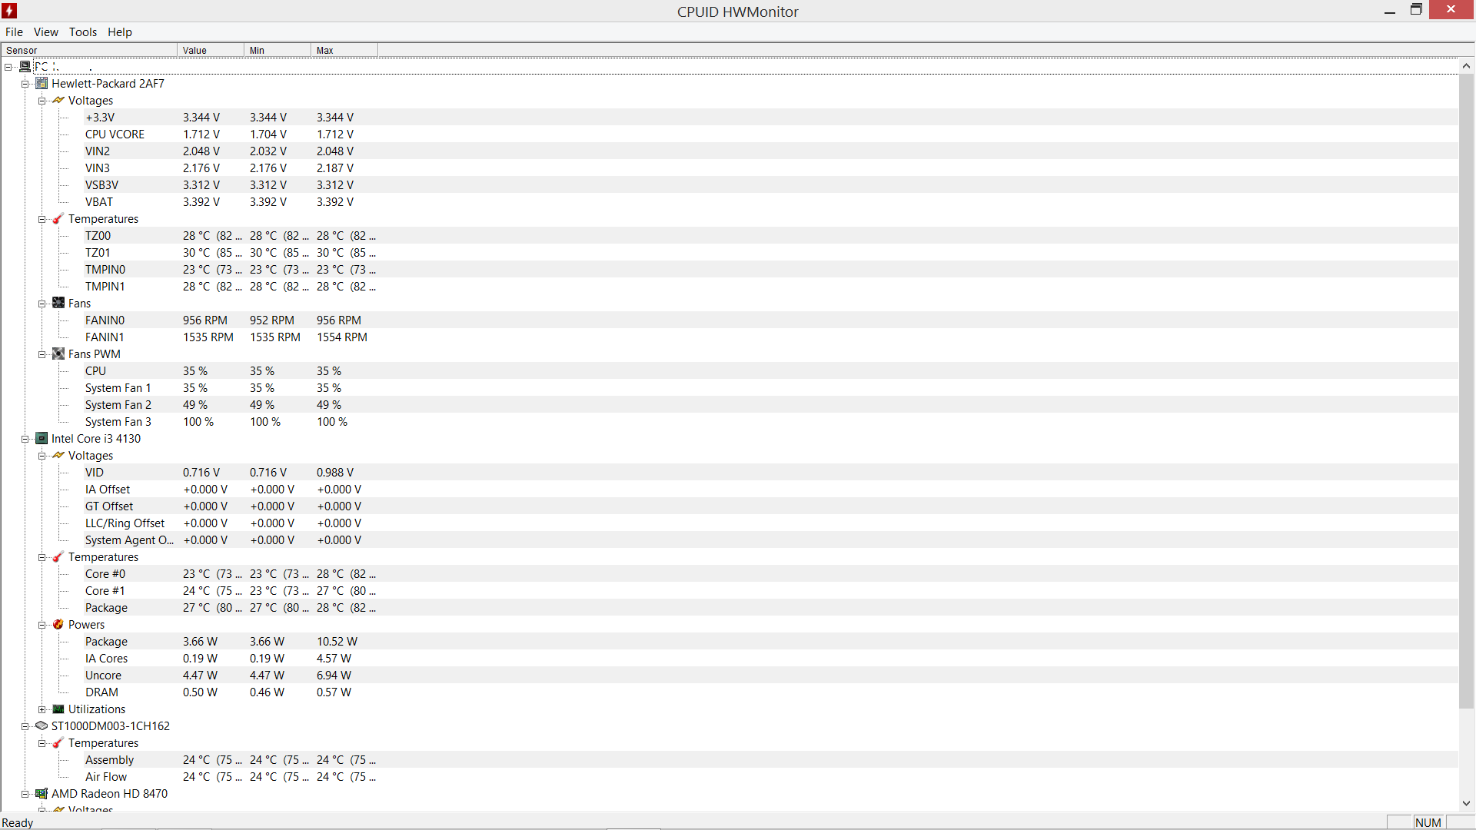Click the PC computer icon at tree root
The height and width of the screenshot is (830, 1476).
click(25, 66)
